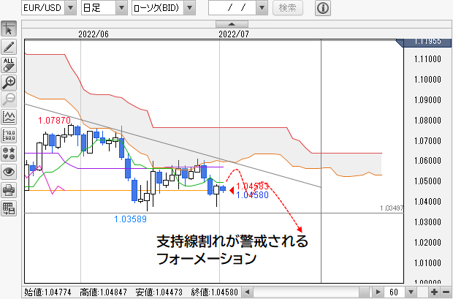The image size is (453, 299).
Task: Click the 1.03497 support line label
Action: pyautogui.click(x=392, y=208)
